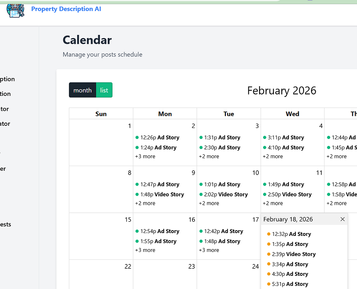This screenshot has width=357, height=289.
Task: Open 1:58p Video event on February 12
Action: pos(342,194)
